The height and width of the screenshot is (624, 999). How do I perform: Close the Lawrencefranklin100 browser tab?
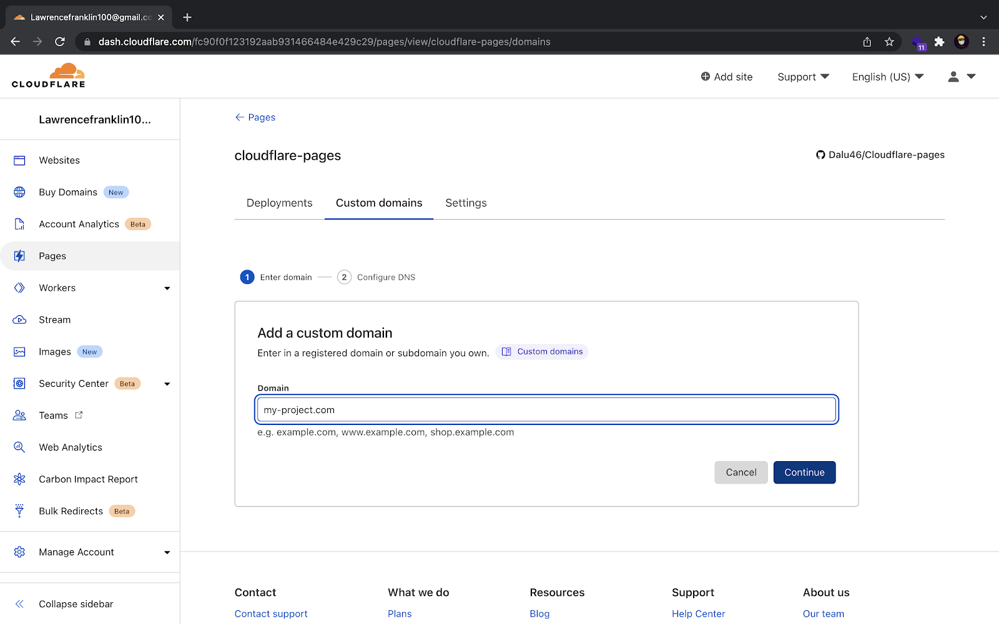pyautogui.click(x=161, y=17)
